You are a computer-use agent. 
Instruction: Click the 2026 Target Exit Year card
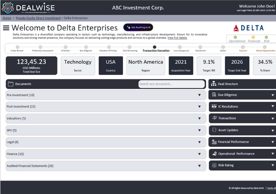[x=237, y=66]
